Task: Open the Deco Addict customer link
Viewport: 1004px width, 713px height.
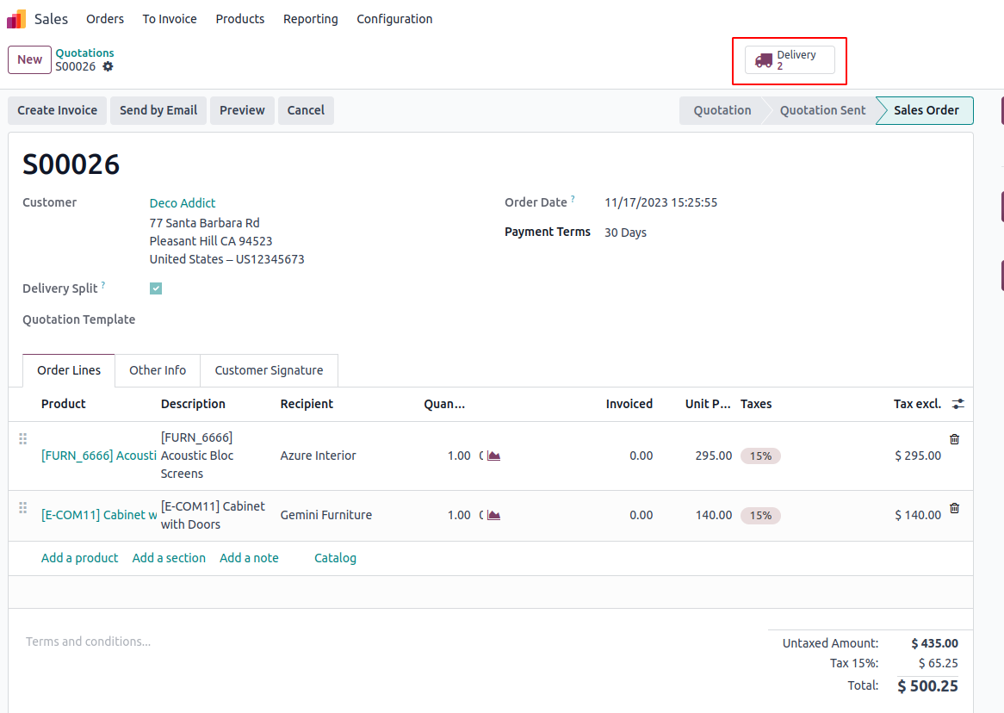Action: tap(183, 203)
